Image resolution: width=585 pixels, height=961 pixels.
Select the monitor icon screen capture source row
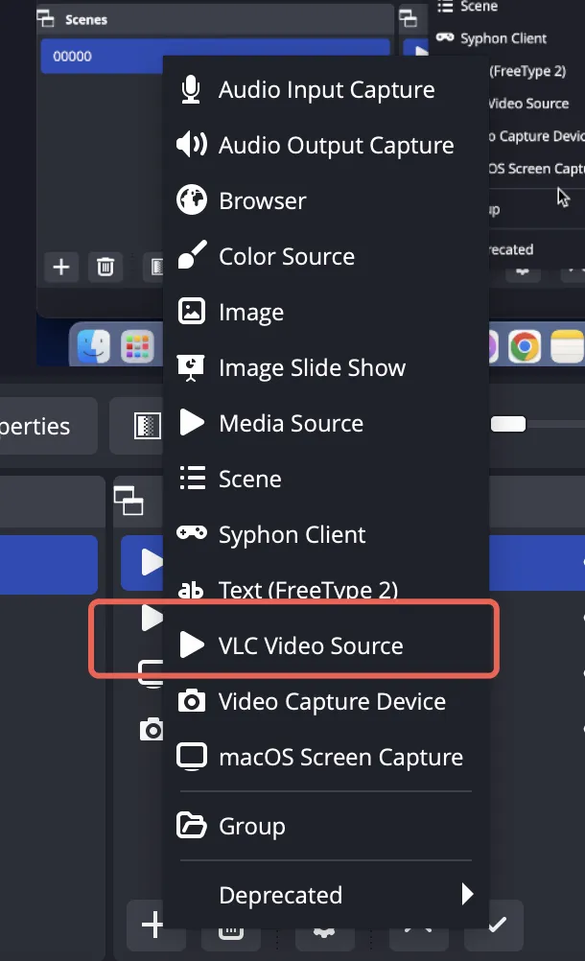point(152,672)
